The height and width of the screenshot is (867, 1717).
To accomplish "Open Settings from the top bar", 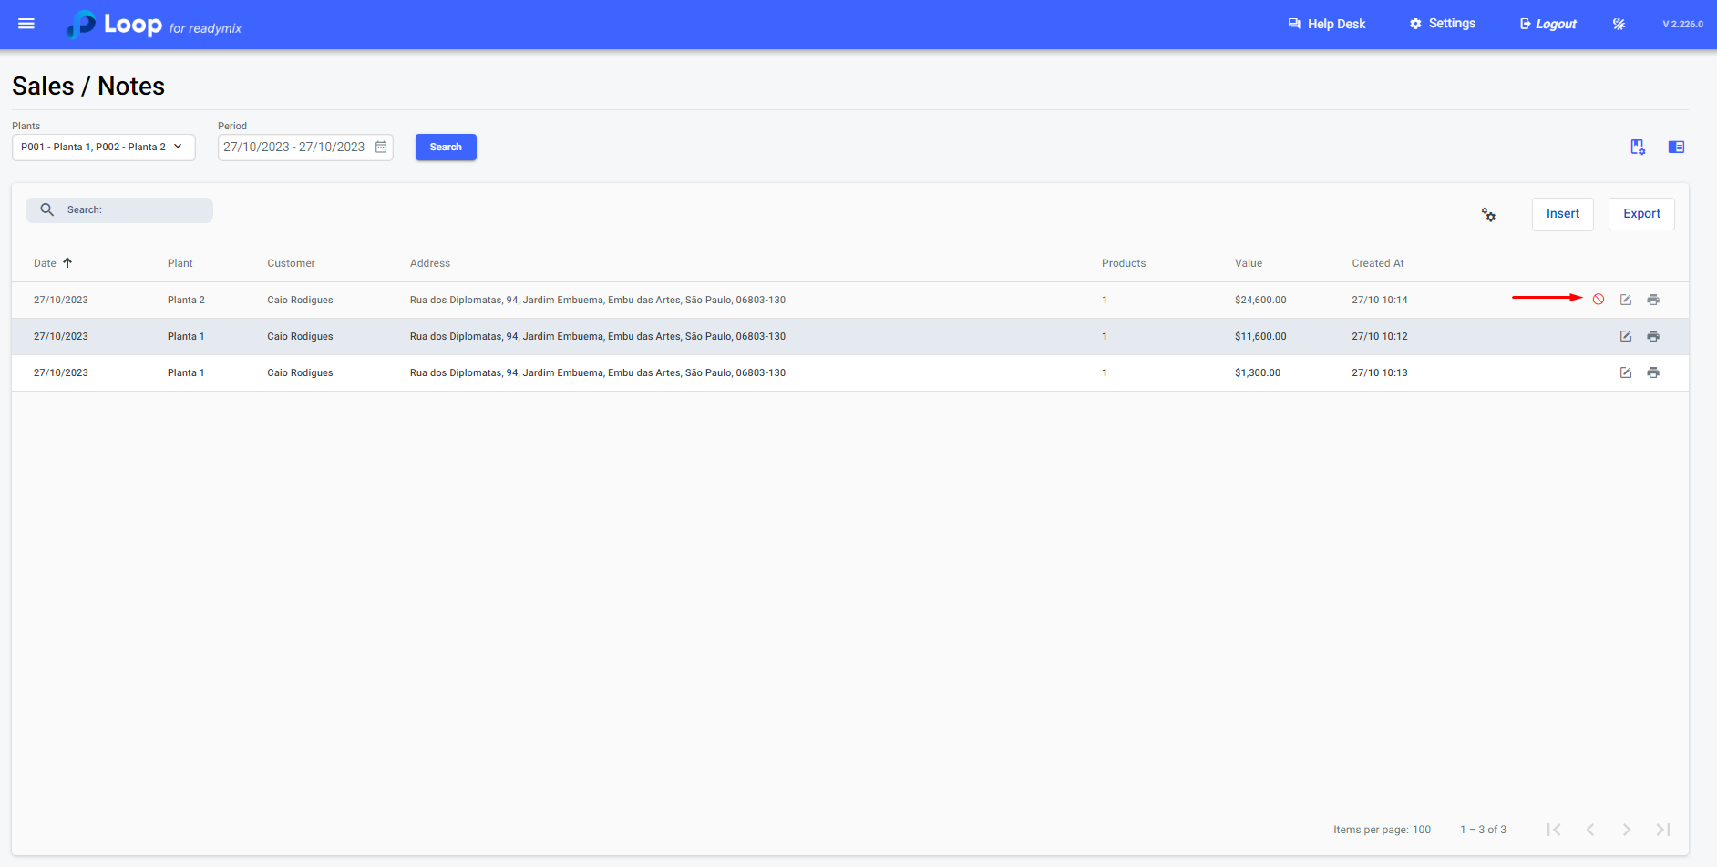I will 1442,24.
